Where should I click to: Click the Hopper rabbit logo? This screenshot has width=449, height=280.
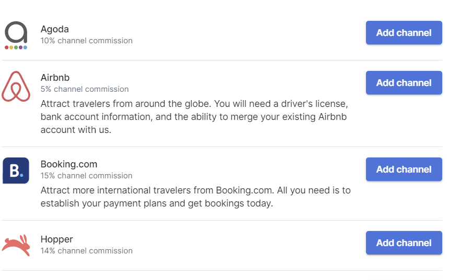tap(16, 245)
